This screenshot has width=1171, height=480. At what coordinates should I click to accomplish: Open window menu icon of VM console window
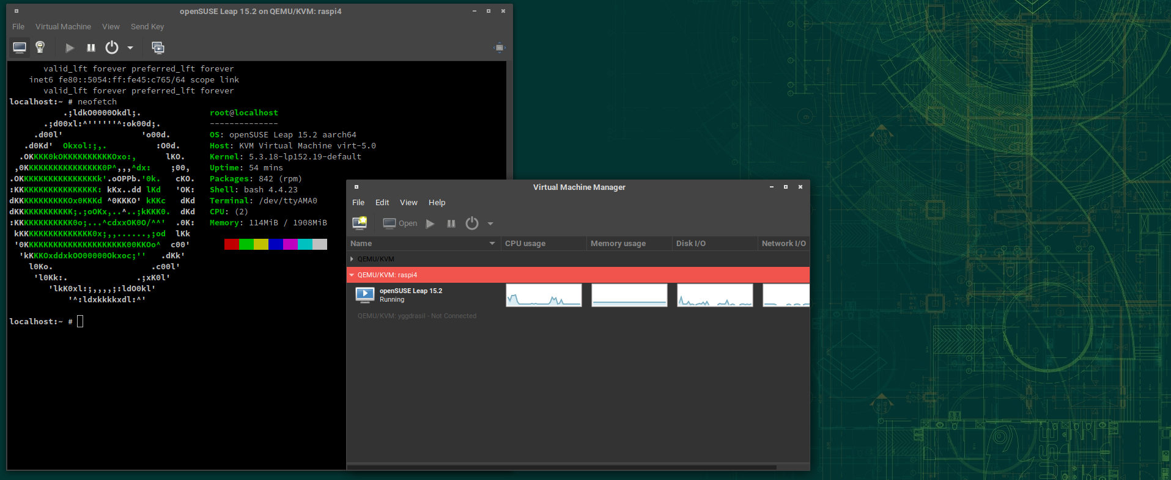(17, 11)
